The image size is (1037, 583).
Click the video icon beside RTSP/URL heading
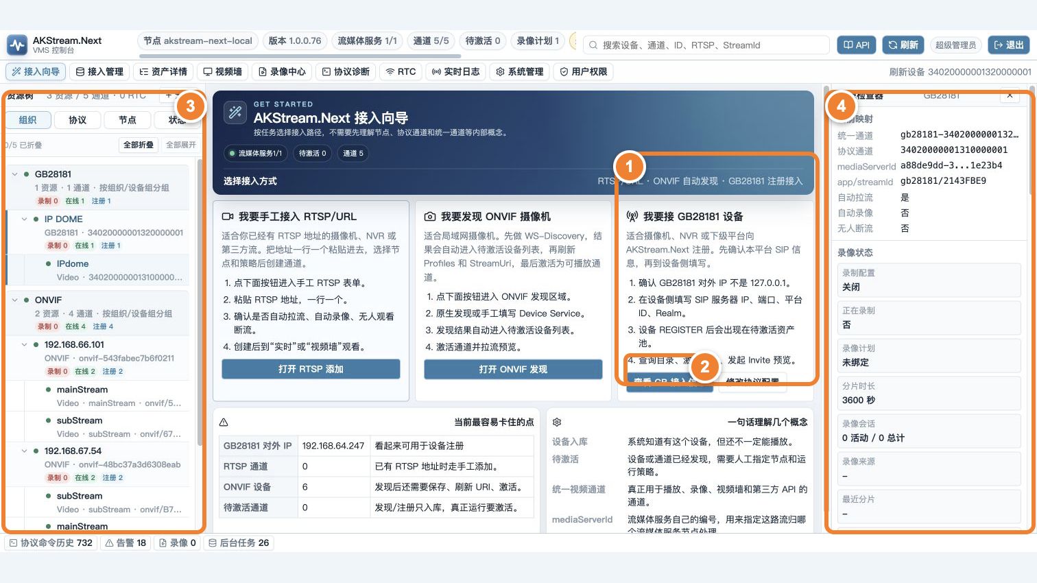pos(228,217)
